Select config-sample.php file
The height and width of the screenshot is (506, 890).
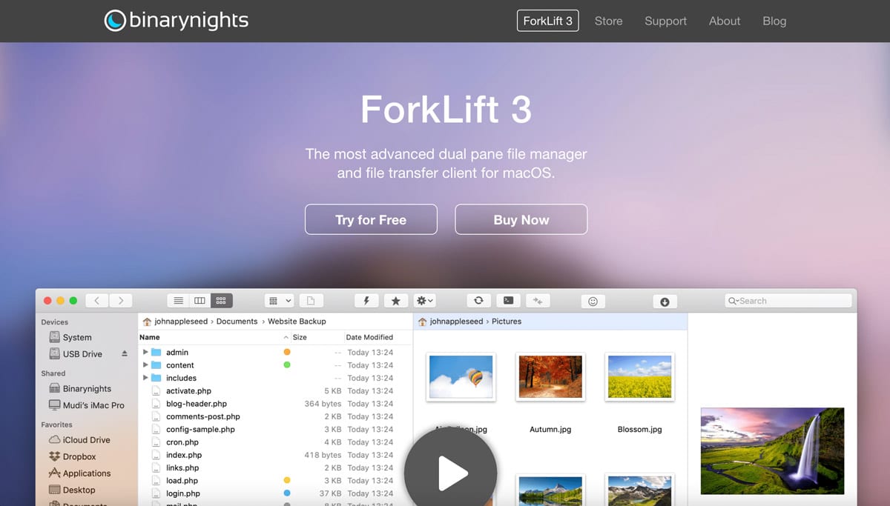pyautogui.click(x=200, y=429)
